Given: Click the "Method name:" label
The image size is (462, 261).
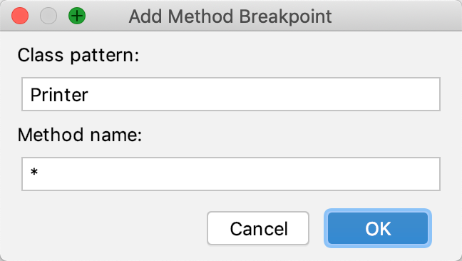Looking at the screenshot, I should 80,135.
